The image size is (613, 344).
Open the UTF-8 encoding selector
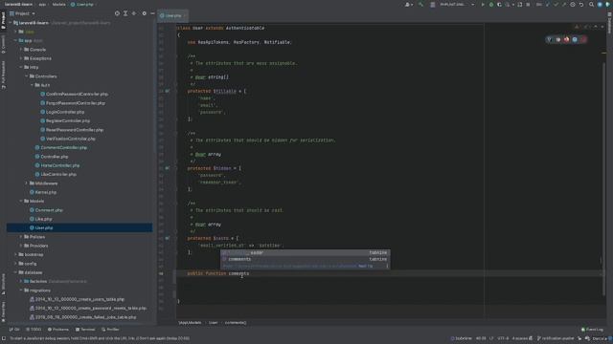pos(503,338)
